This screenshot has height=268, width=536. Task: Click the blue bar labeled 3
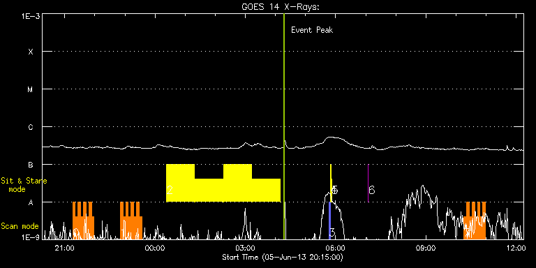[x=330, y=221]
